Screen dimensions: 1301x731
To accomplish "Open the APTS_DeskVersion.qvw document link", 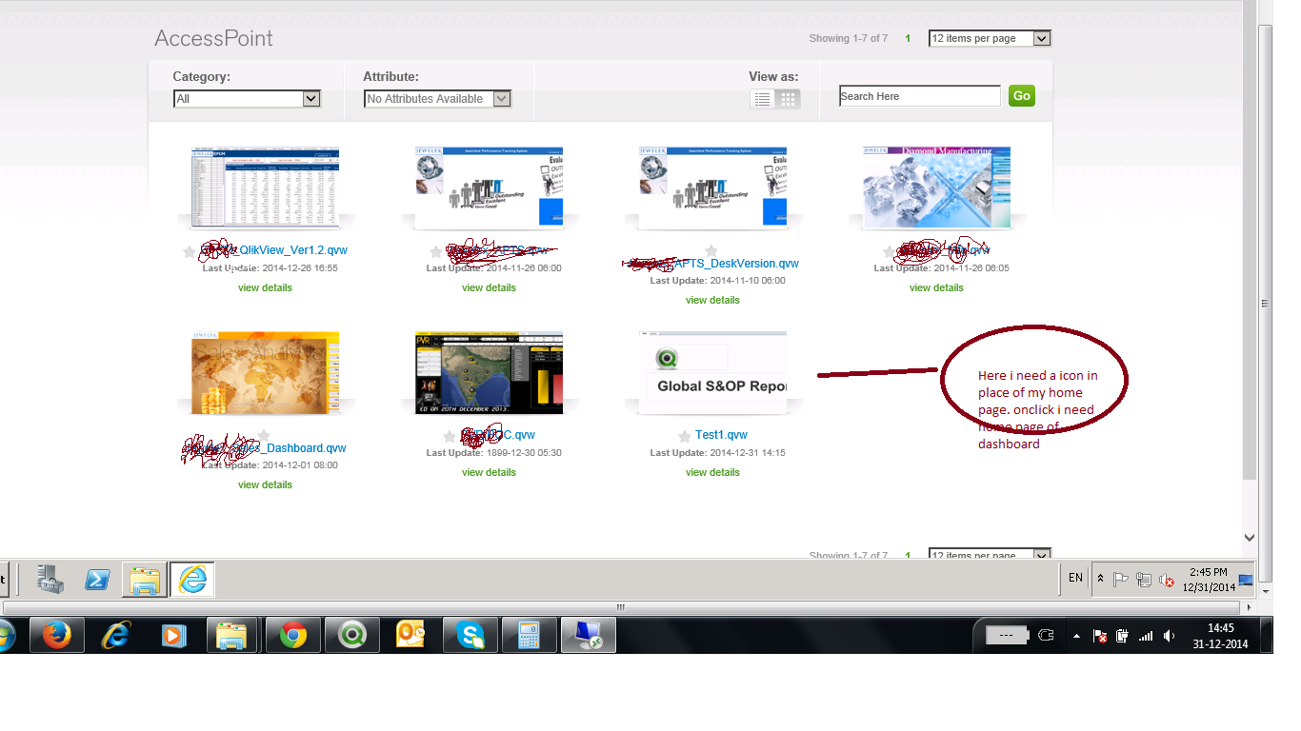I will (712, 264).
